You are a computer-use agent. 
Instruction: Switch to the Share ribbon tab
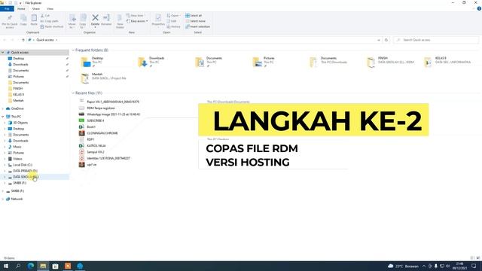pyautogui.click(x=36, y=9)
